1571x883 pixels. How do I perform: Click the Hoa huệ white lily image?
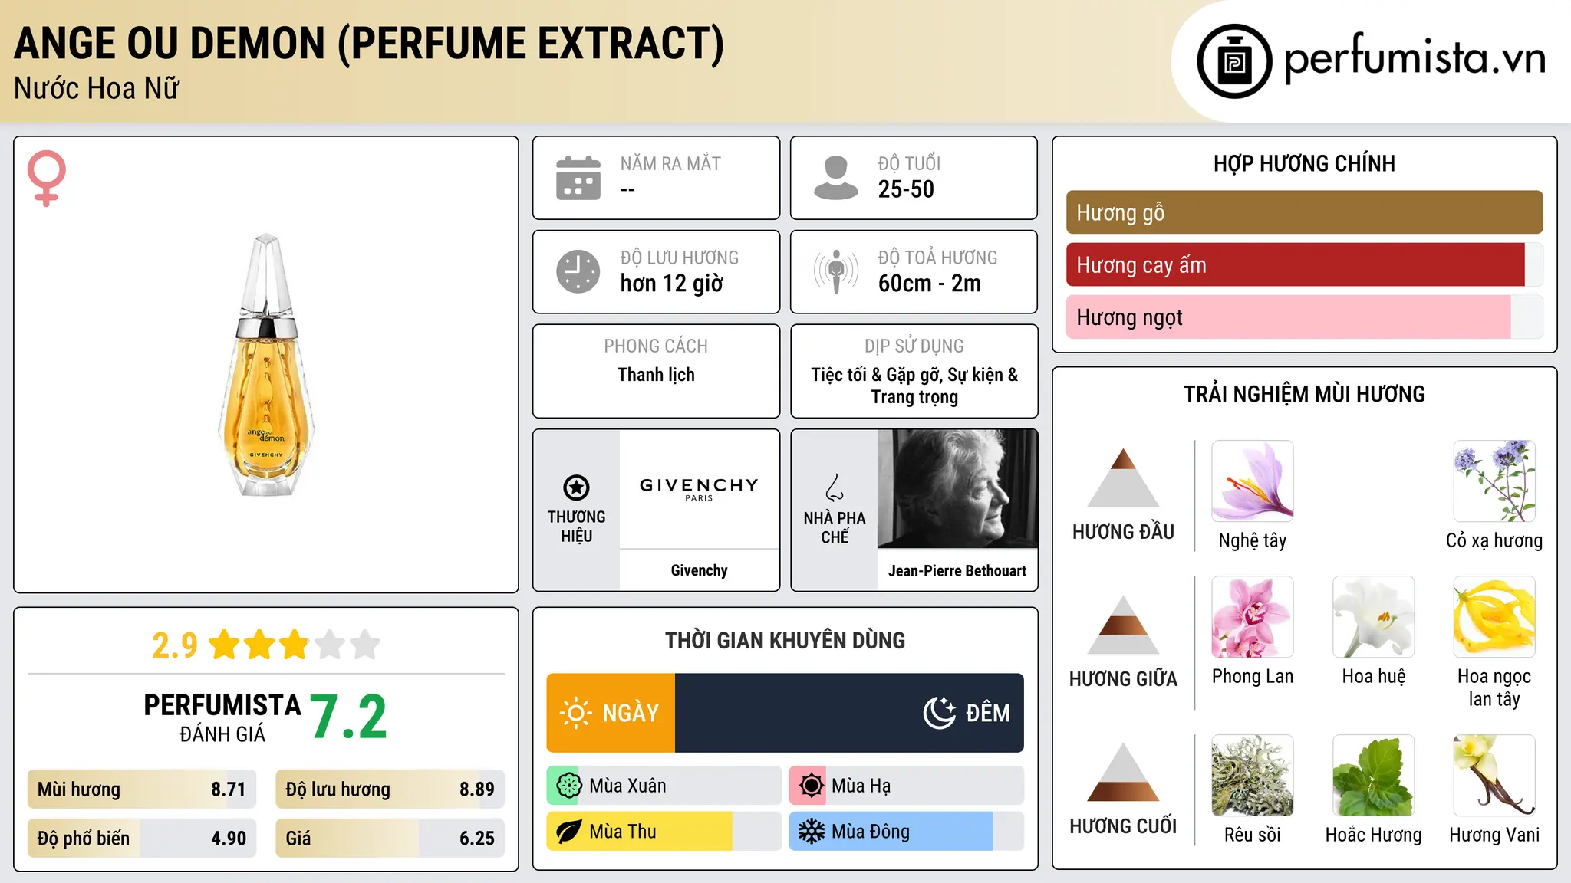coord(1374,617)
